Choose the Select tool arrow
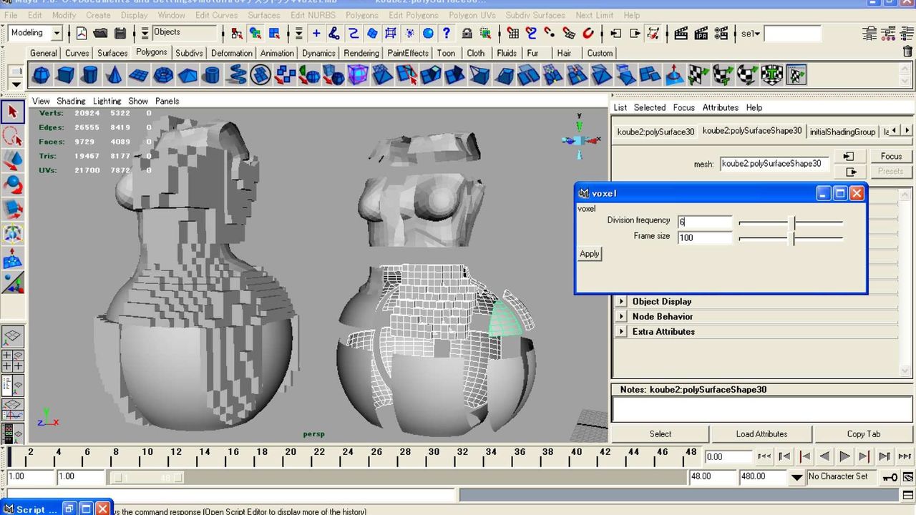The width and height of the screenshot is (916, 515). tap(13, 111)
